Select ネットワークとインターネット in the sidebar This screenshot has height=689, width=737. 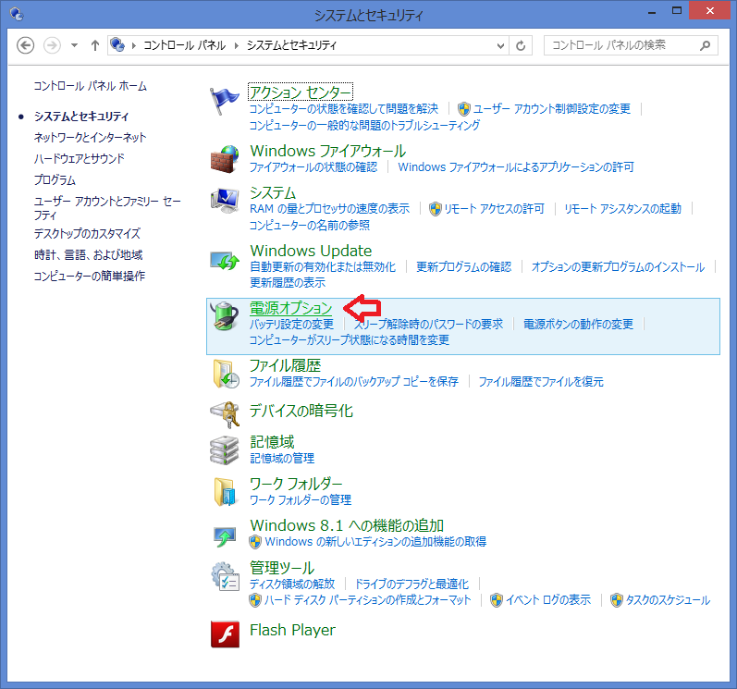(90, 137)
